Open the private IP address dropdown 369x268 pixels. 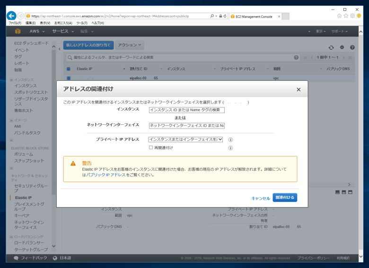185,139
